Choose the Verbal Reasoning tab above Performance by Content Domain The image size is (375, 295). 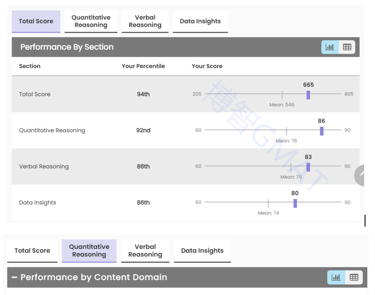point(145,251)
